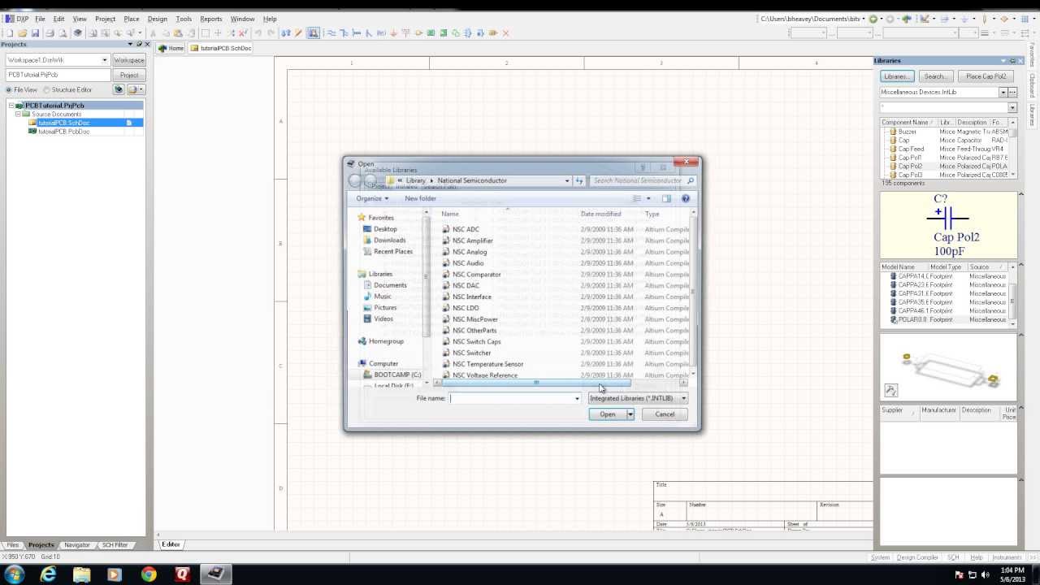
Task: Switch to the Navigator bottom tab
Action: (x=77, y=545)
